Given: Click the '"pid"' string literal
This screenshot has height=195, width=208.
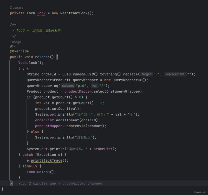Looking at the screenshot, I should (81, 86).
